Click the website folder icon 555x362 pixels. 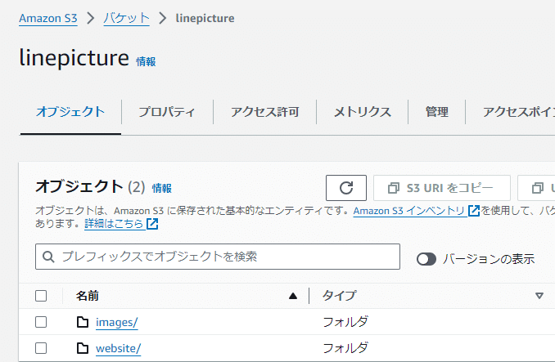[83, 348]
